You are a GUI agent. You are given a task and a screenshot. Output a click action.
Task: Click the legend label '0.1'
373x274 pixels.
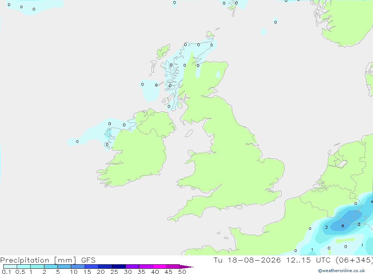[6, 272]
